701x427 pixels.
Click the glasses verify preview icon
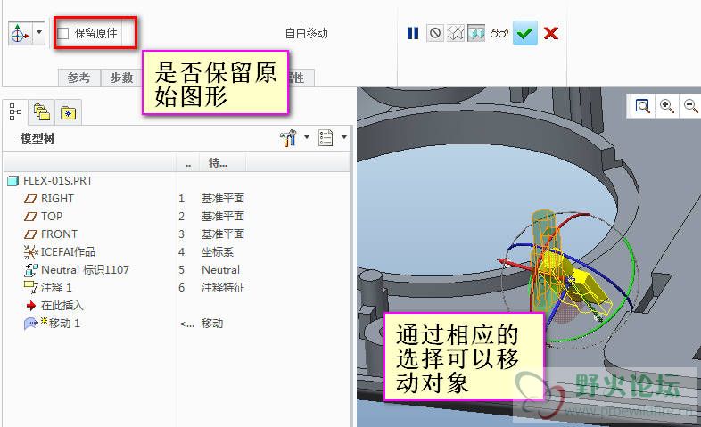[499, 33]
